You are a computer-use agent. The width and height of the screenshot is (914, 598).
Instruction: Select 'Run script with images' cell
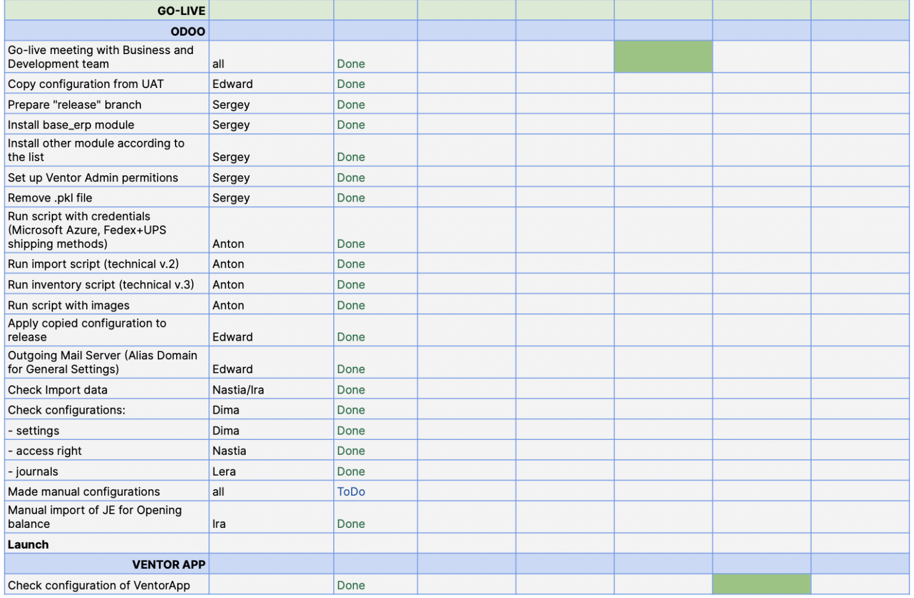107,305
